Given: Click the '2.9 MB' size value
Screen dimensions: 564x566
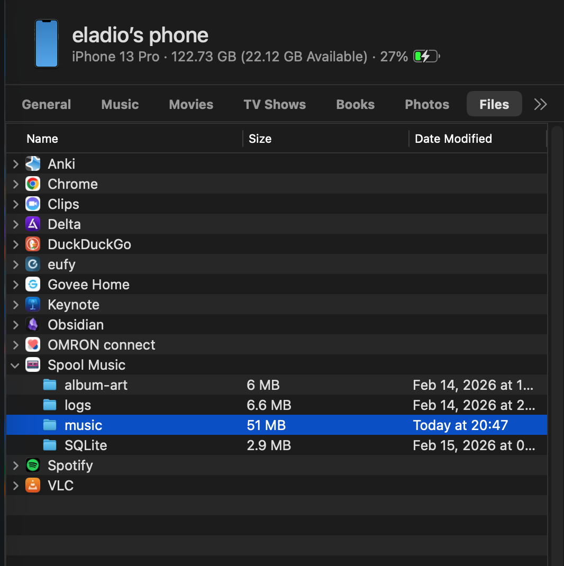Looking at the screenshot, I should pyautogui.click(x=269, y=445).
